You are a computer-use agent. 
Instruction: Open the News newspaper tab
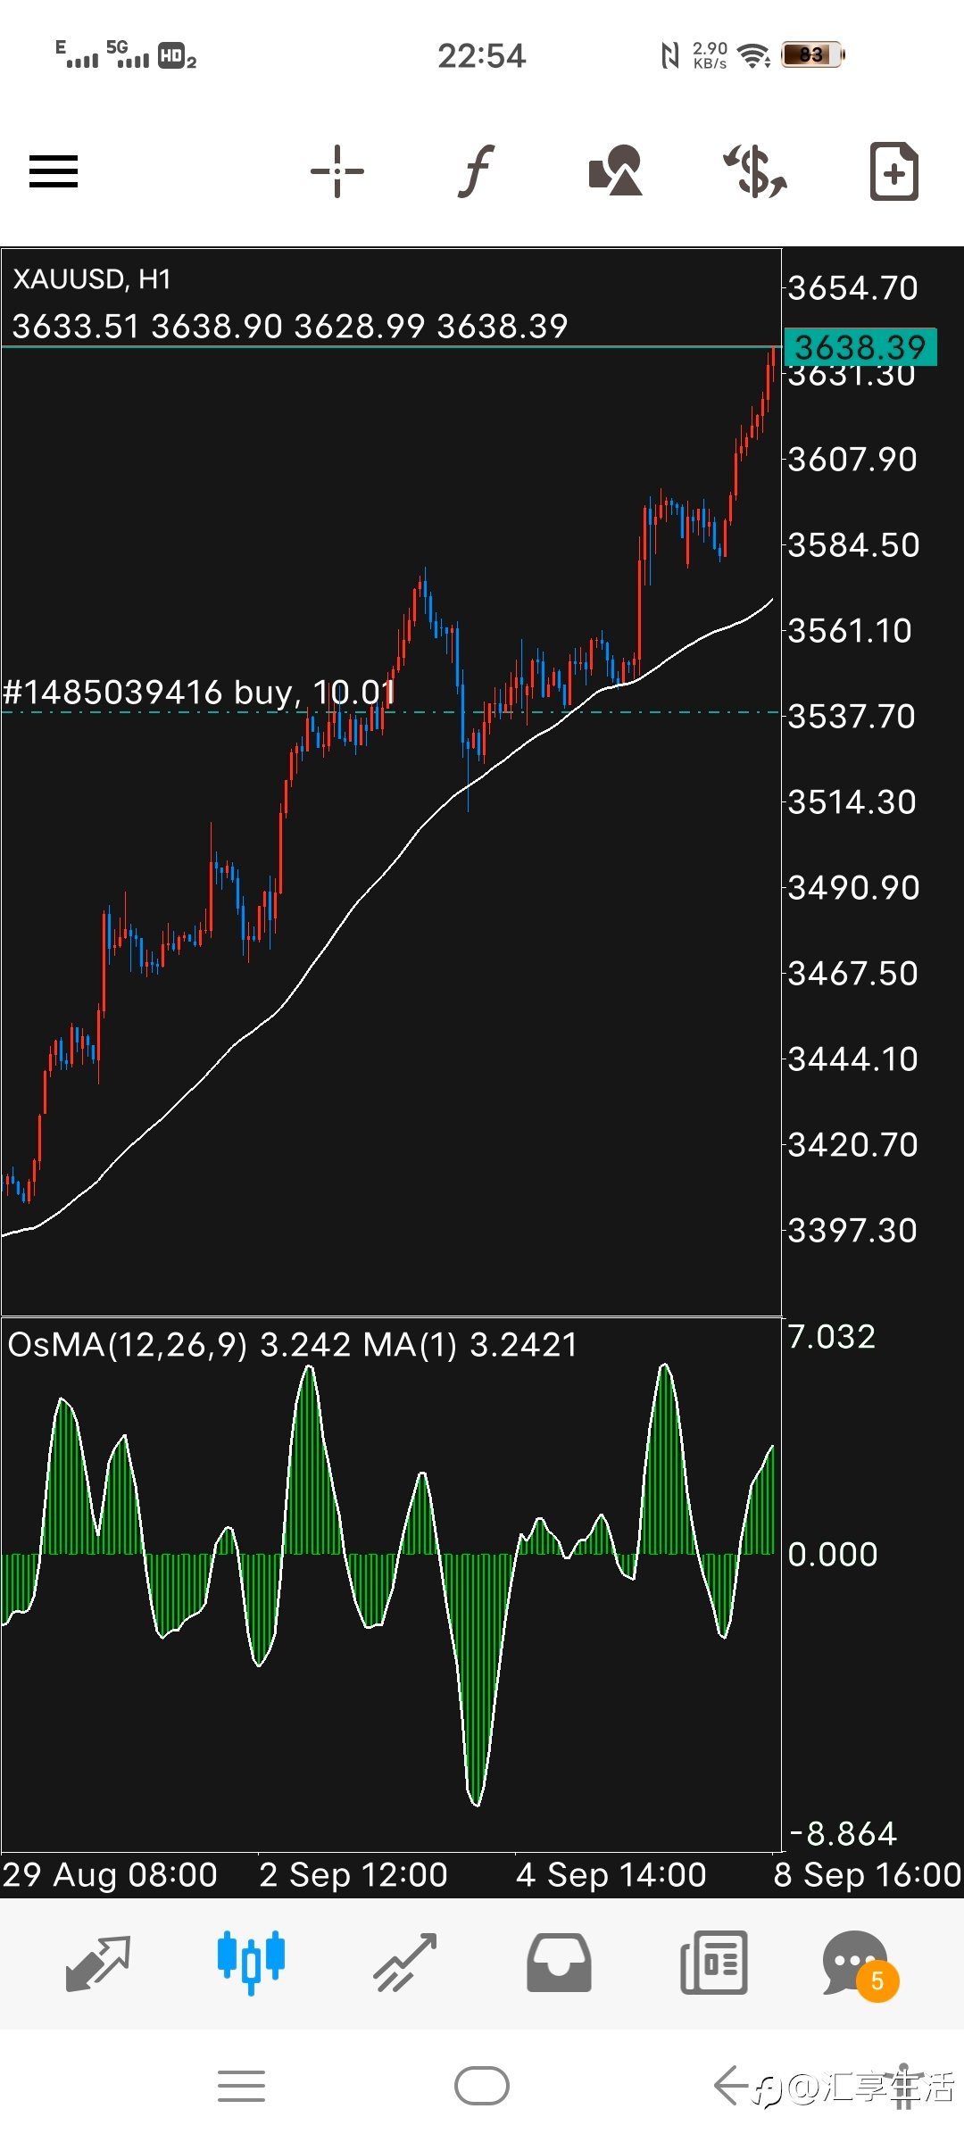pyautogui.click(x=714, y=1963)
